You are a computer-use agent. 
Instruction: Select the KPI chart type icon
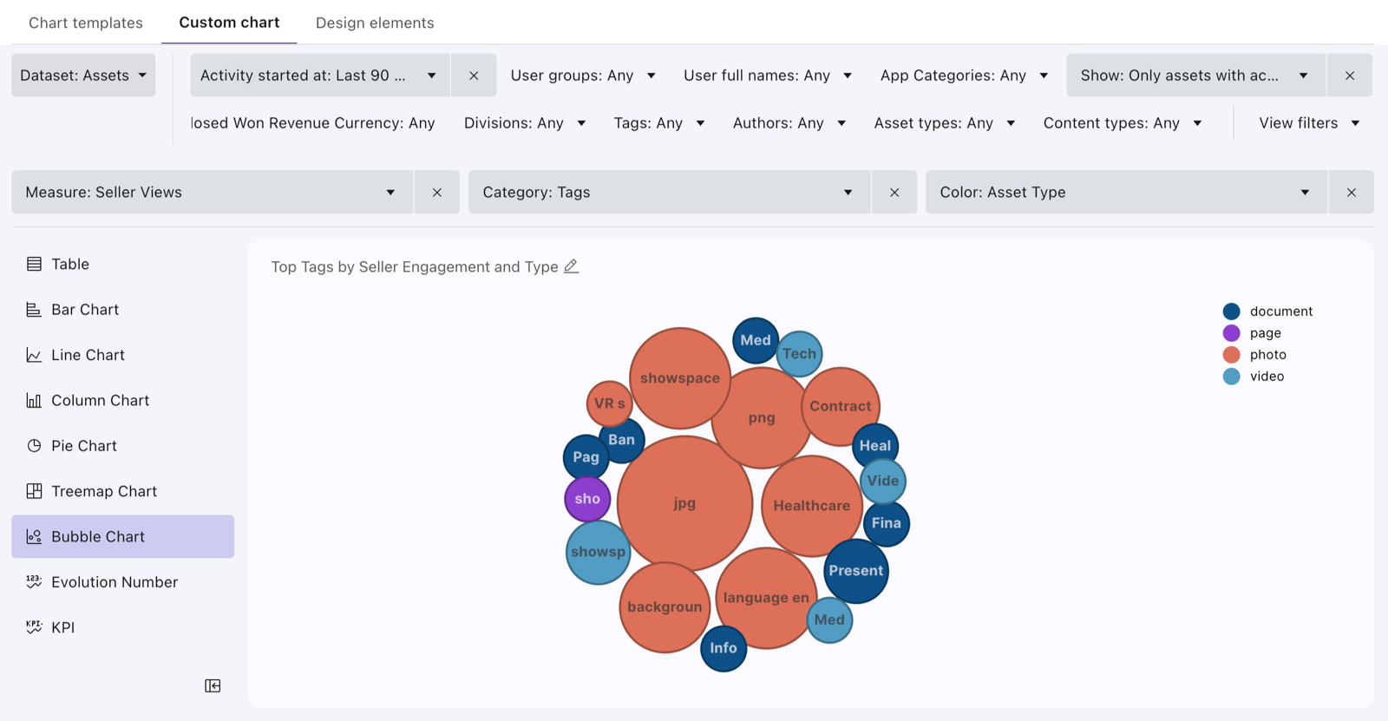34,627
